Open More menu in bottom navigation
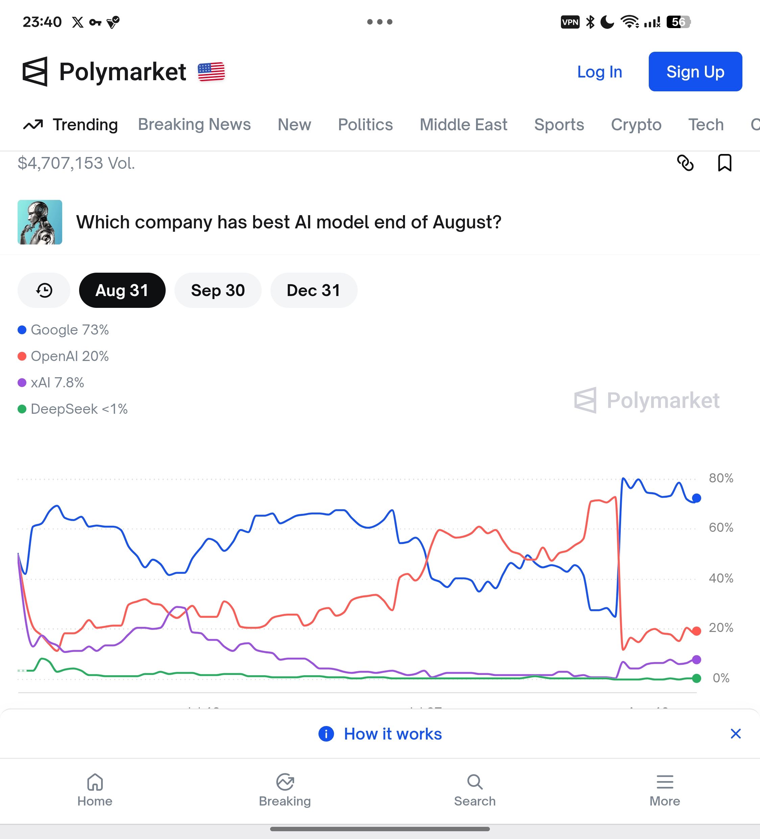760x839 pixels. click(665, 790)
